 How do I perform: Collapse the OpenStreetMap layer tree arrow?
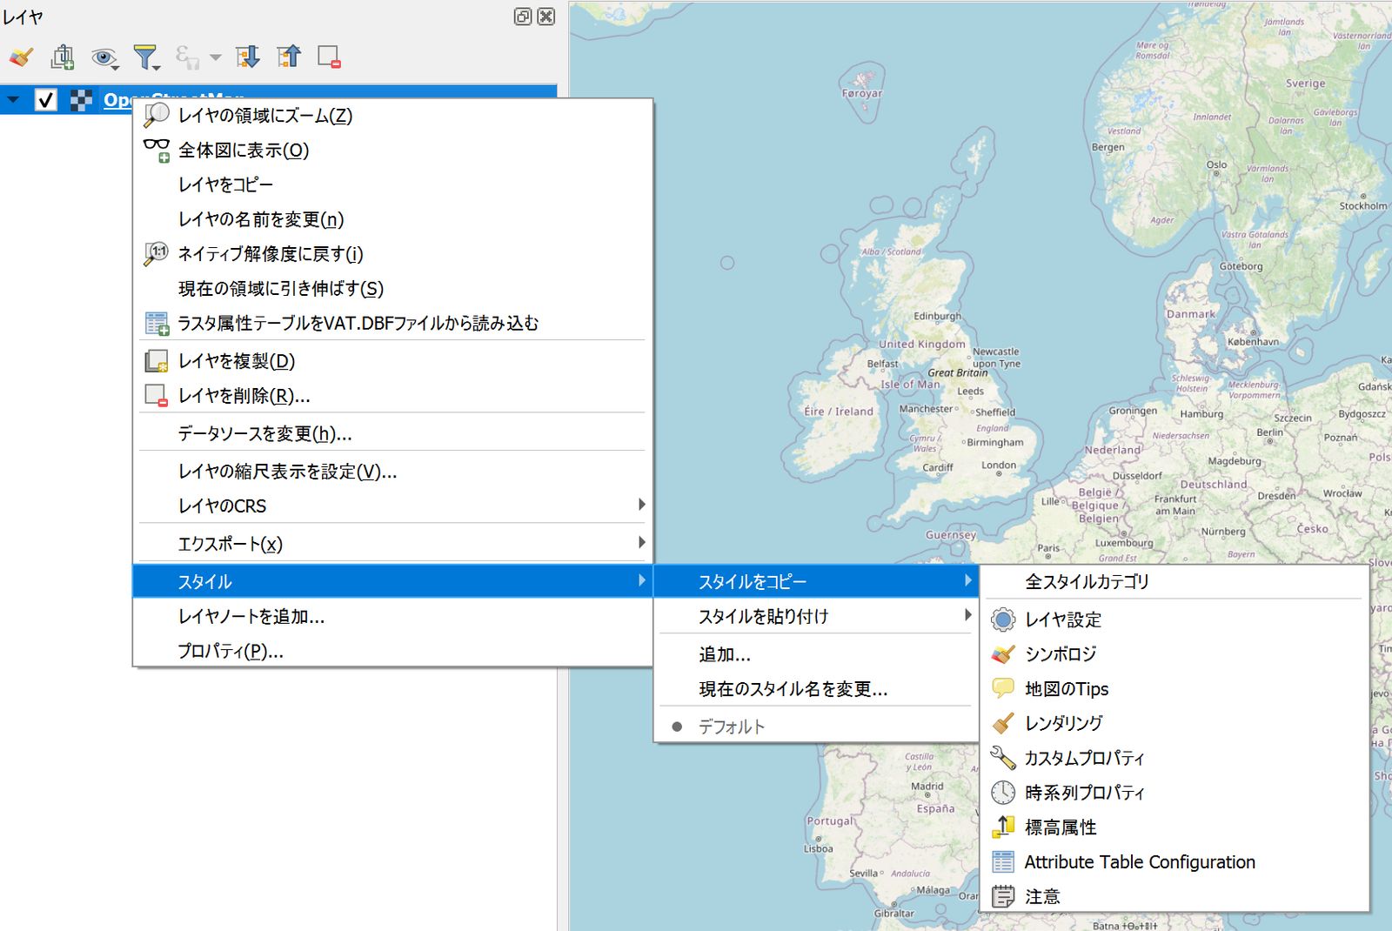click(x=13, y=100)
